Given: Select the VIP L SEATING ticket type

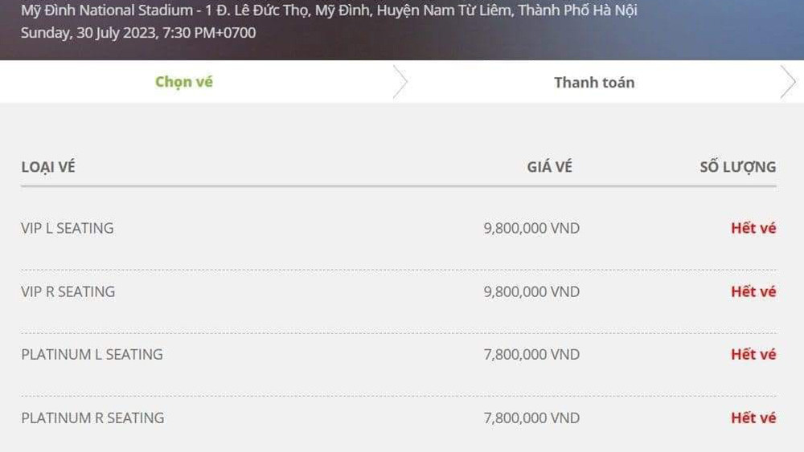Looking at the screenshot, I should [68, 228].
